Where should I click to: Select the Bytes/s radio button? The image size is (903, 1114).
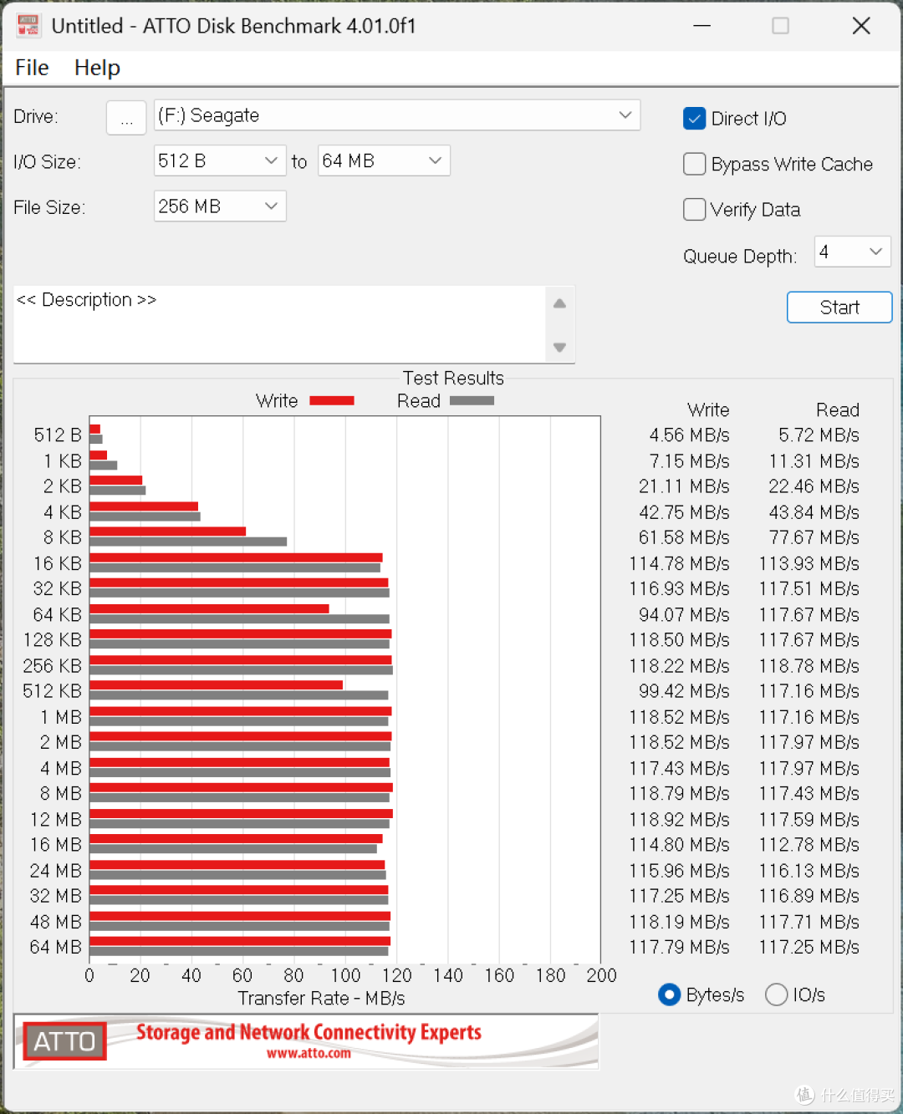click(x=669, y=994)
